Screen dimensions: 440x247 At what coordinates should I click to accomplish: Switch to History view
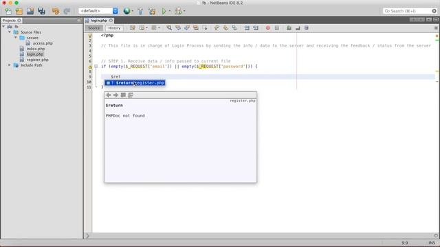coord(114,28)
